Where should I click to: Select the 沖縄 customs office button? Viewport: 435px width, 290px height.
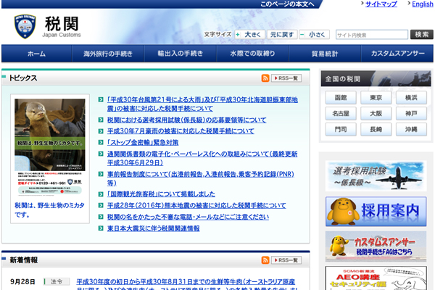411,129
